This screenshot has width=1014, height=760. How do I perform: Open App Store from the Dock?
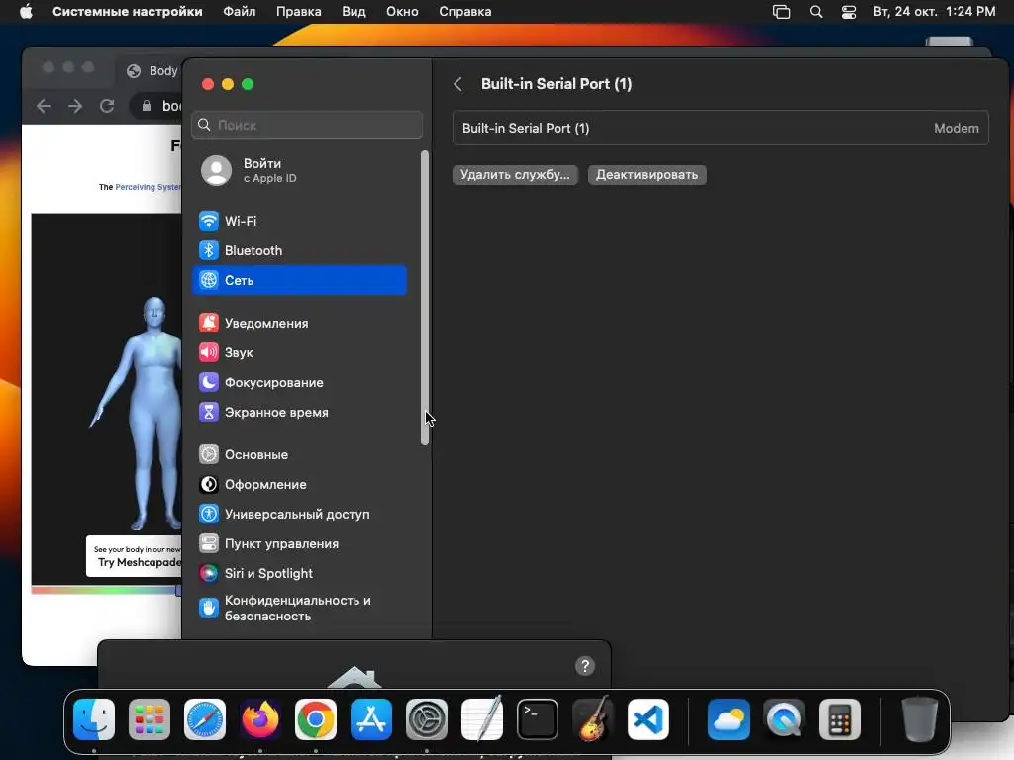[371, 719]
